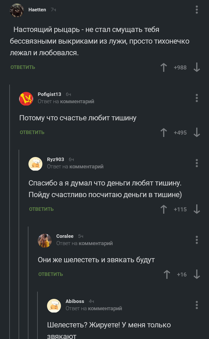Open three-dot menu on Haetten's comment

(x=197, y=10)
